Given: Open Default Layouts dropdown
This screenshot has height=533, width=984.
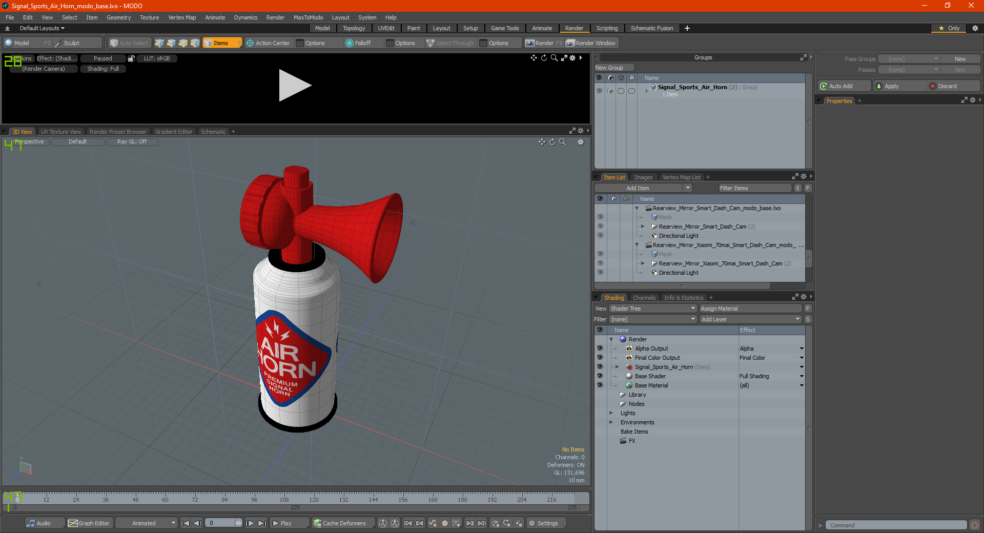Looking at the screenshot, I should [x=42, y=28].
